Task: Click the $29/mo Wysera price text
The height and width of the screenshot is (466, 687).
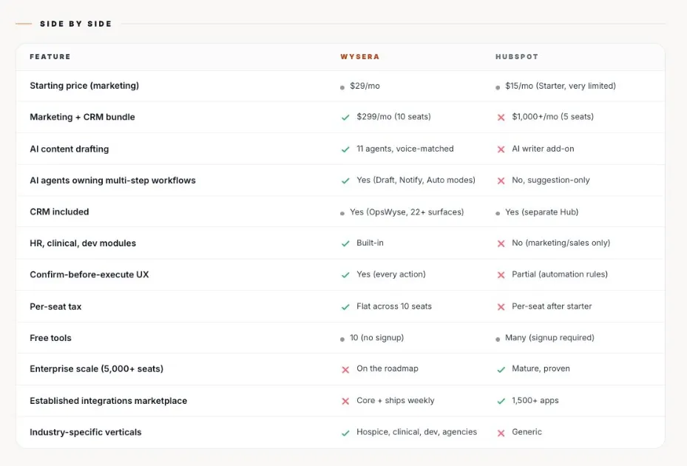Action: click(365, 86)
